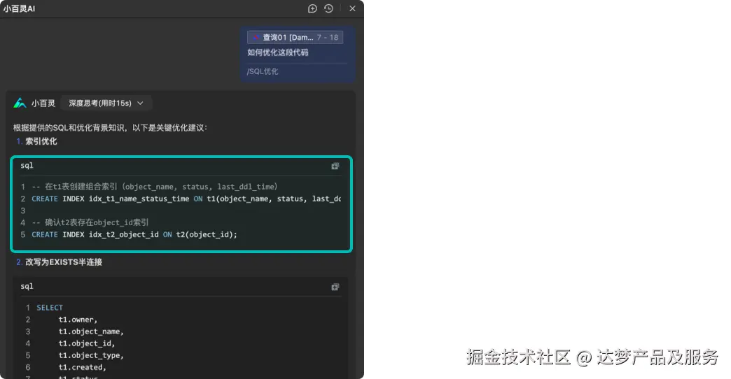
Task: Click the t1.object_type, code line
Action: pyautogui.click(x=91, y=355)
